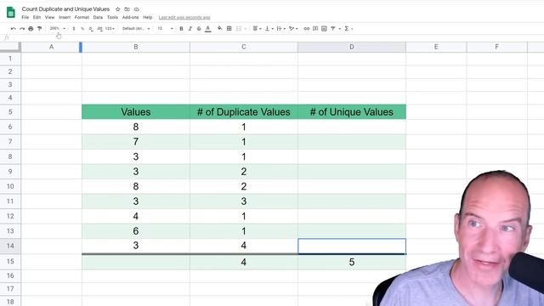Open more number formats dropdown
The height and width of the screenshot is (306, 544).
coord(110,28)
